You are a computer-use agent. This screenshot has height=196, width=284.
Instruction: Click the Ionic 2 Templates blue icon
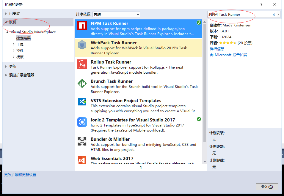82,122
